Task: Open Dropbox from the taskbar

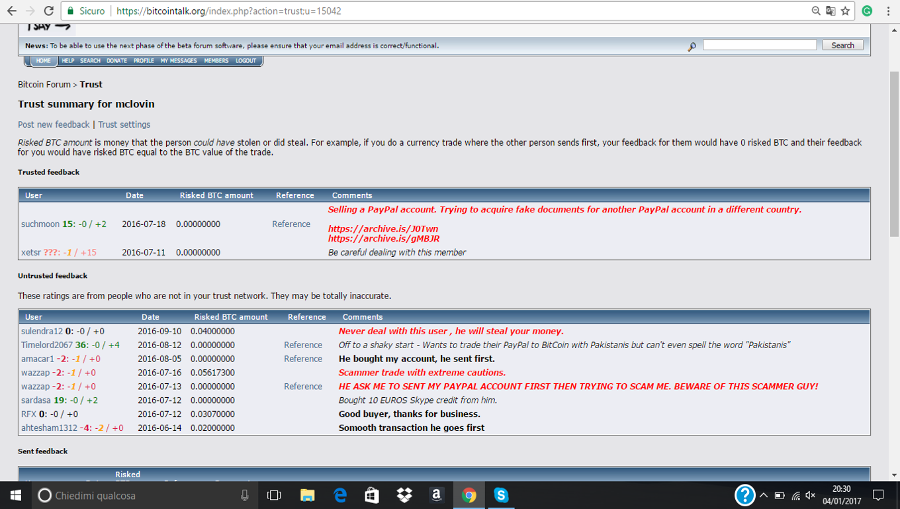Action: tap(404, 495)
